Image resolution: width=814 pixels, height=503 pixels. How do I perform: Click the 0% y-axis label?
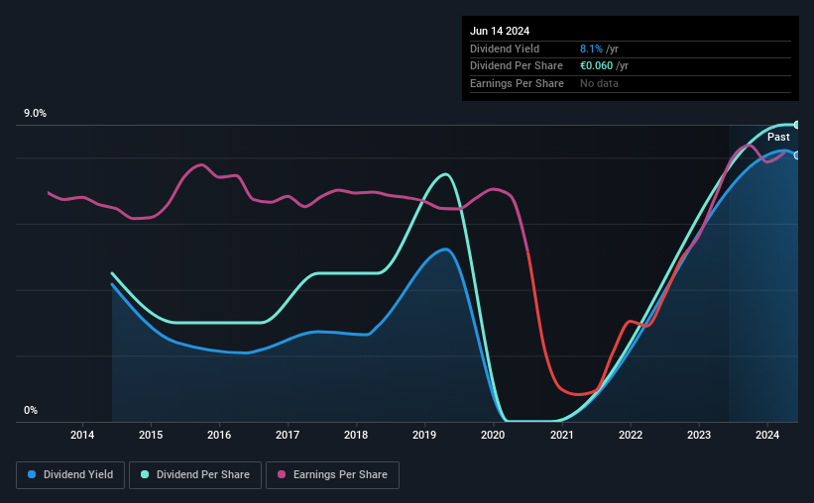(x=31, y=410)
